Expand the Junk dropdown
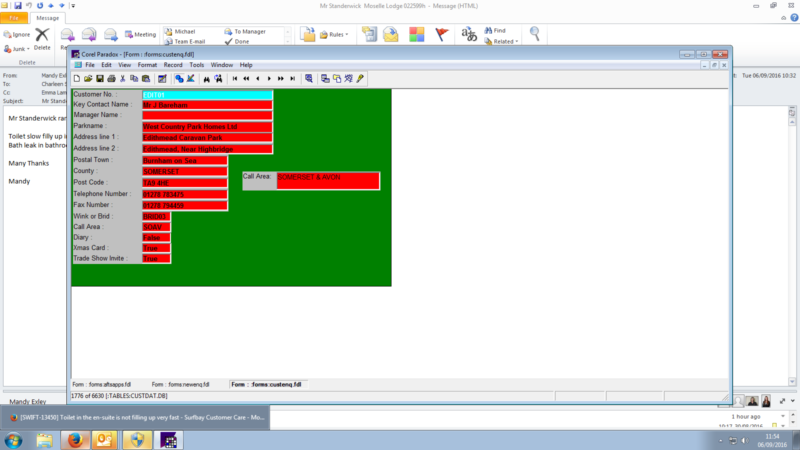 17,49
